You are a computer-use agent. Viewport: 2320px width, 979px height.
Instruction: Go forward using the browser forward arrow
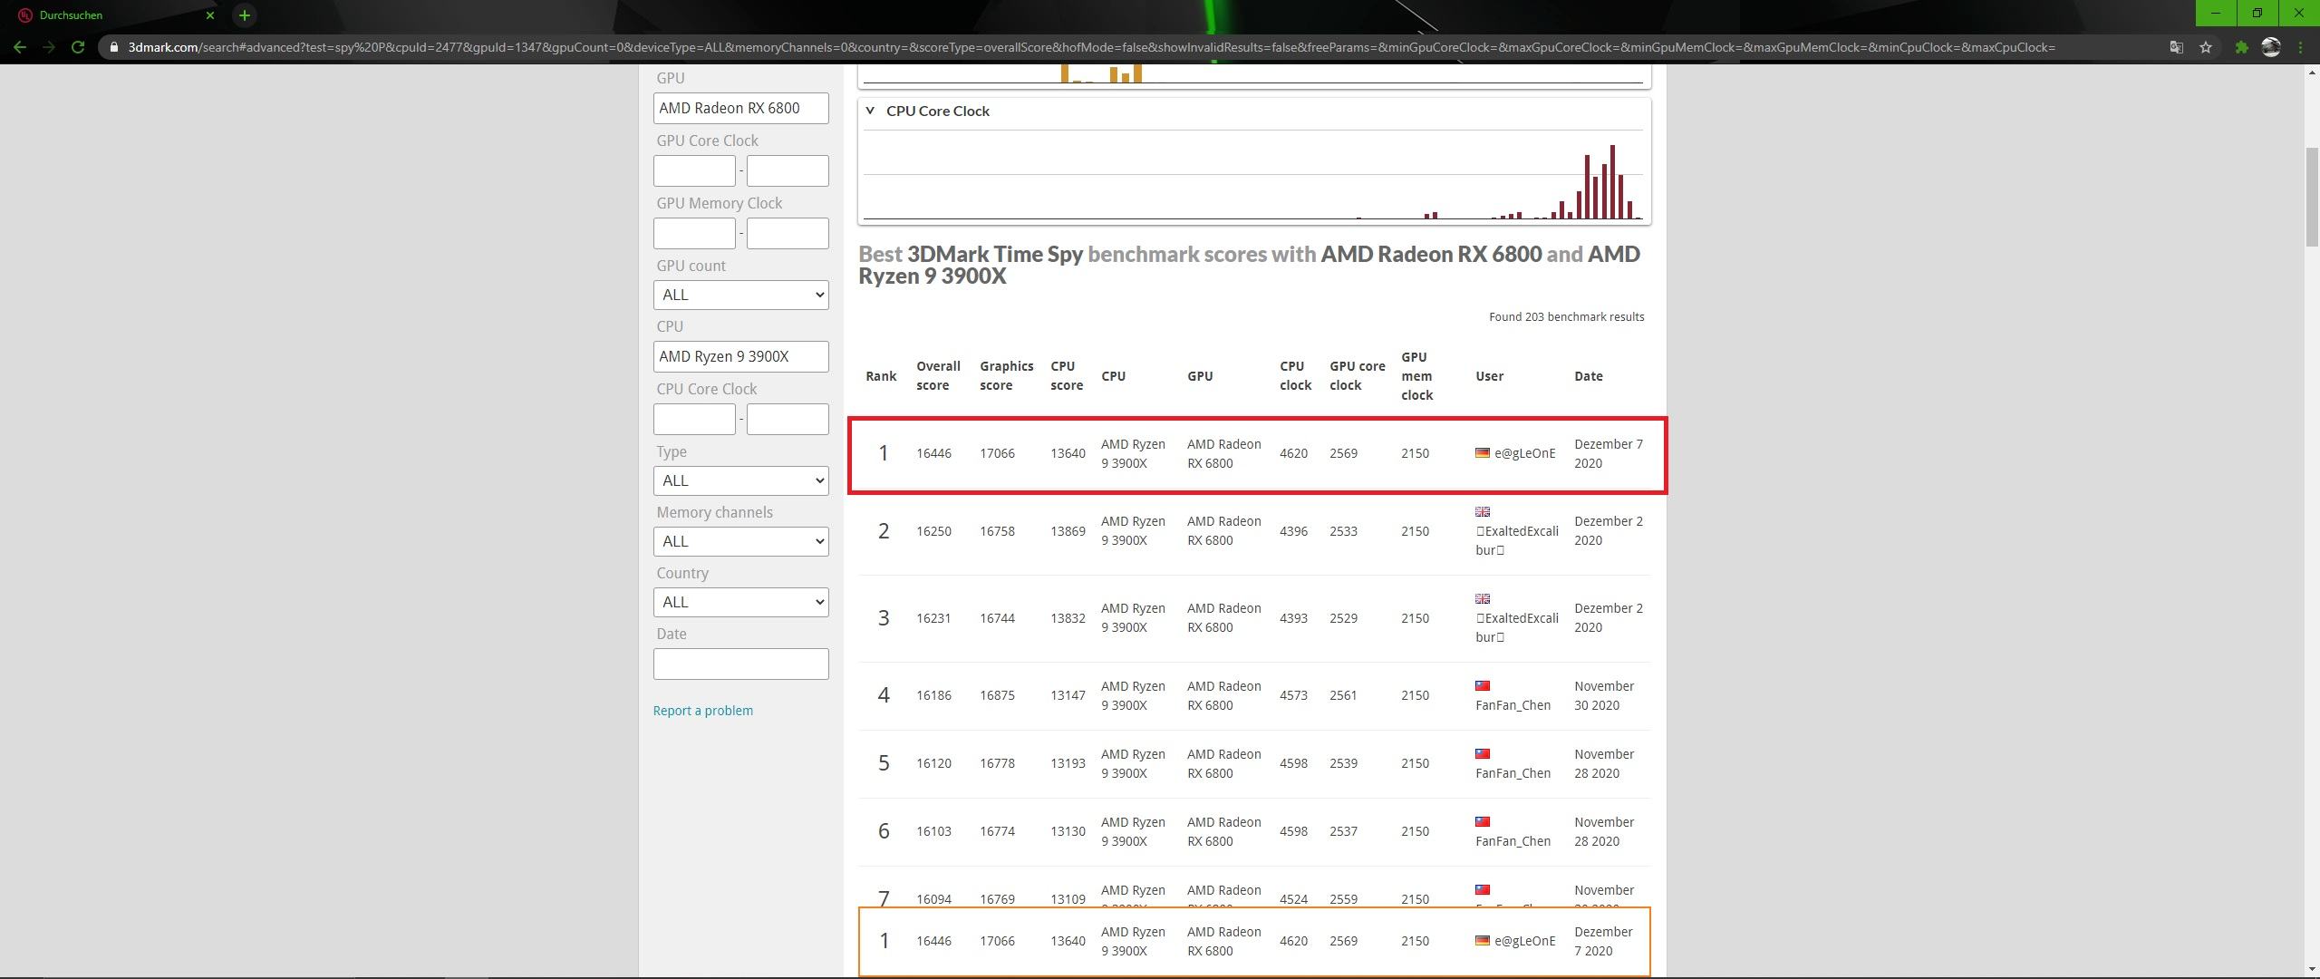click(48, 47)
